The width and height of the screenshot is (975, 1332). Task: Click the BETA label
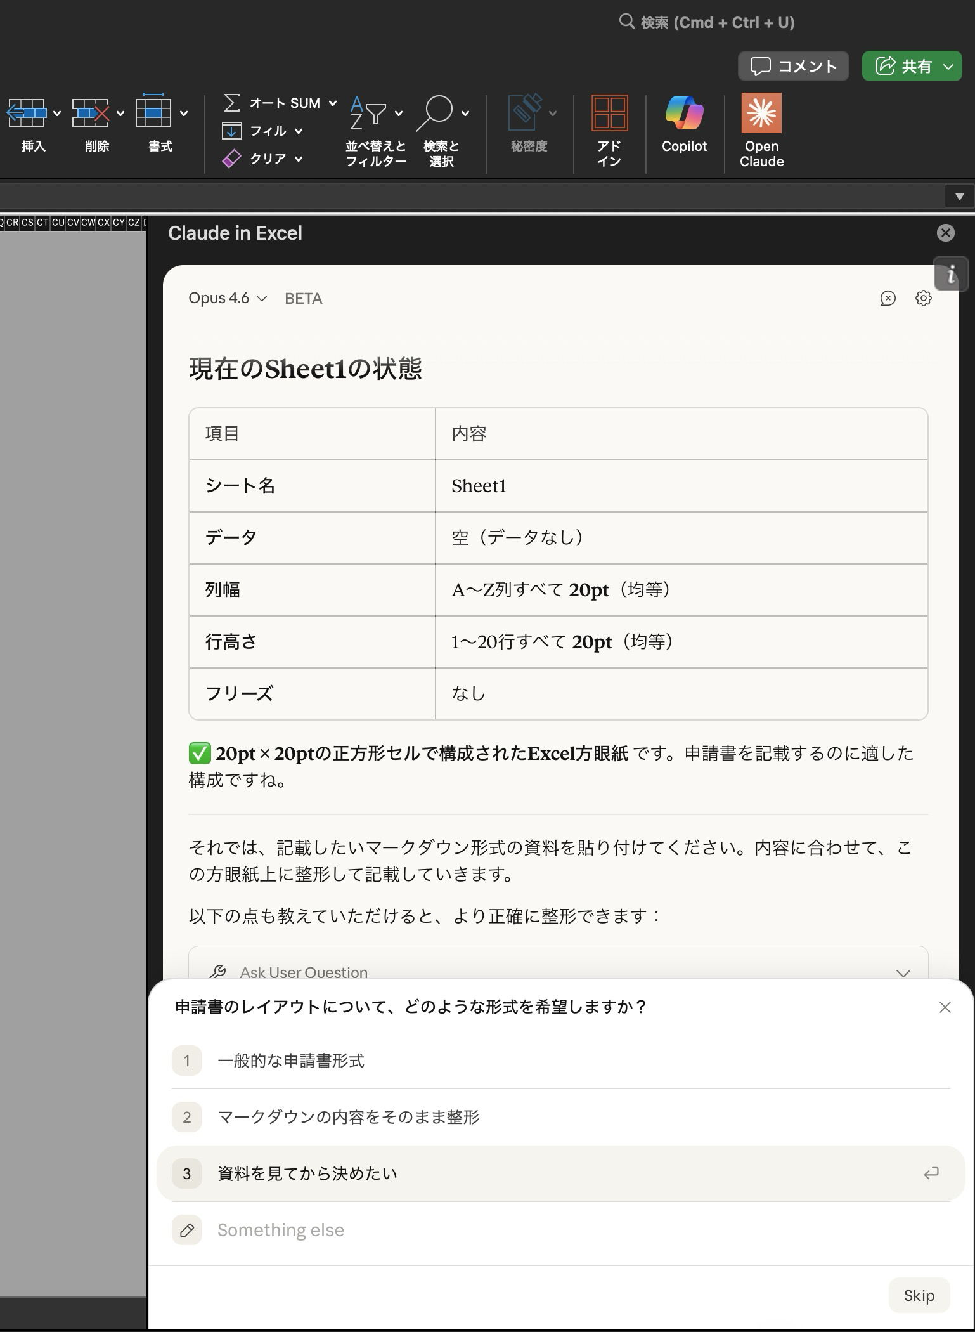click(x=304, y=298)
